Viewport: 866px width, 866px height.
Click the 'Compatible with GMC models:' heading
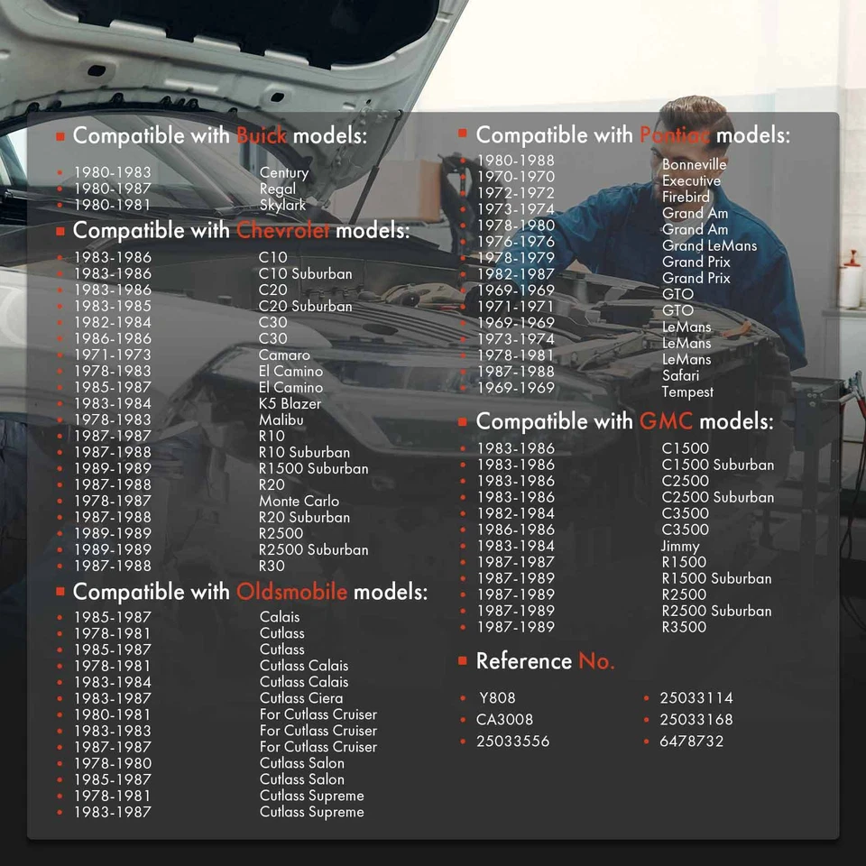tap(624, 421)
